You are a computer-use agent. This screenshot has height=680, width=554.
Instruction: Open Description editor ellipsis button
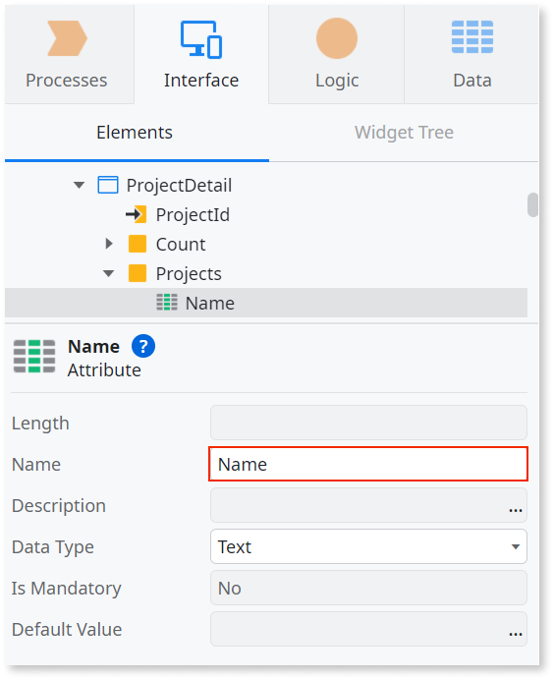(x=515, y=510)
